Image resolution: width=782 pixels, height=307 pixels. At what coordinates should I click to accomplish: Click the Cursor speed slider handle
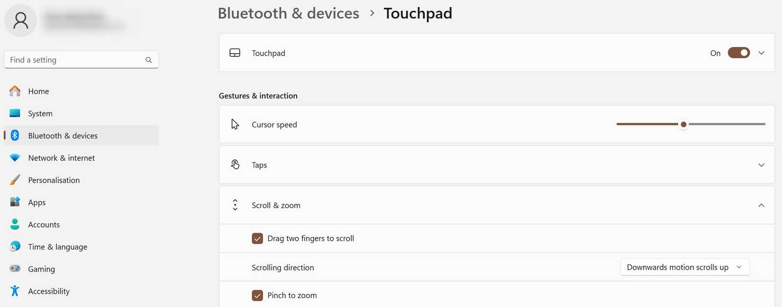coord(683,124)
